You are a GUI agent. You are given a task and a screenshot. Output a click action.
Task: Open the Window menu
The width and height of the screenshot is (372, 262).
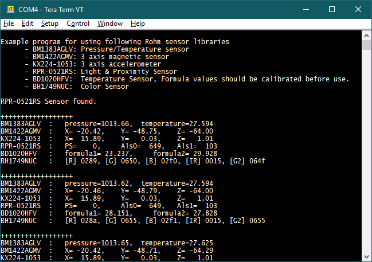[x=109, y=24]
